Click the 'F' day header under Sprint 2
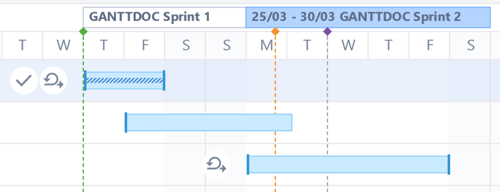The image size is (500, 192). tap(429, 45)
